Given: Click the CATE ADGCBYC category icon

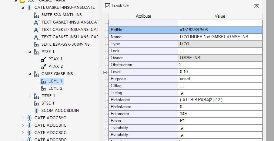Looking at the screenshot, I should [x=29, y=118].
